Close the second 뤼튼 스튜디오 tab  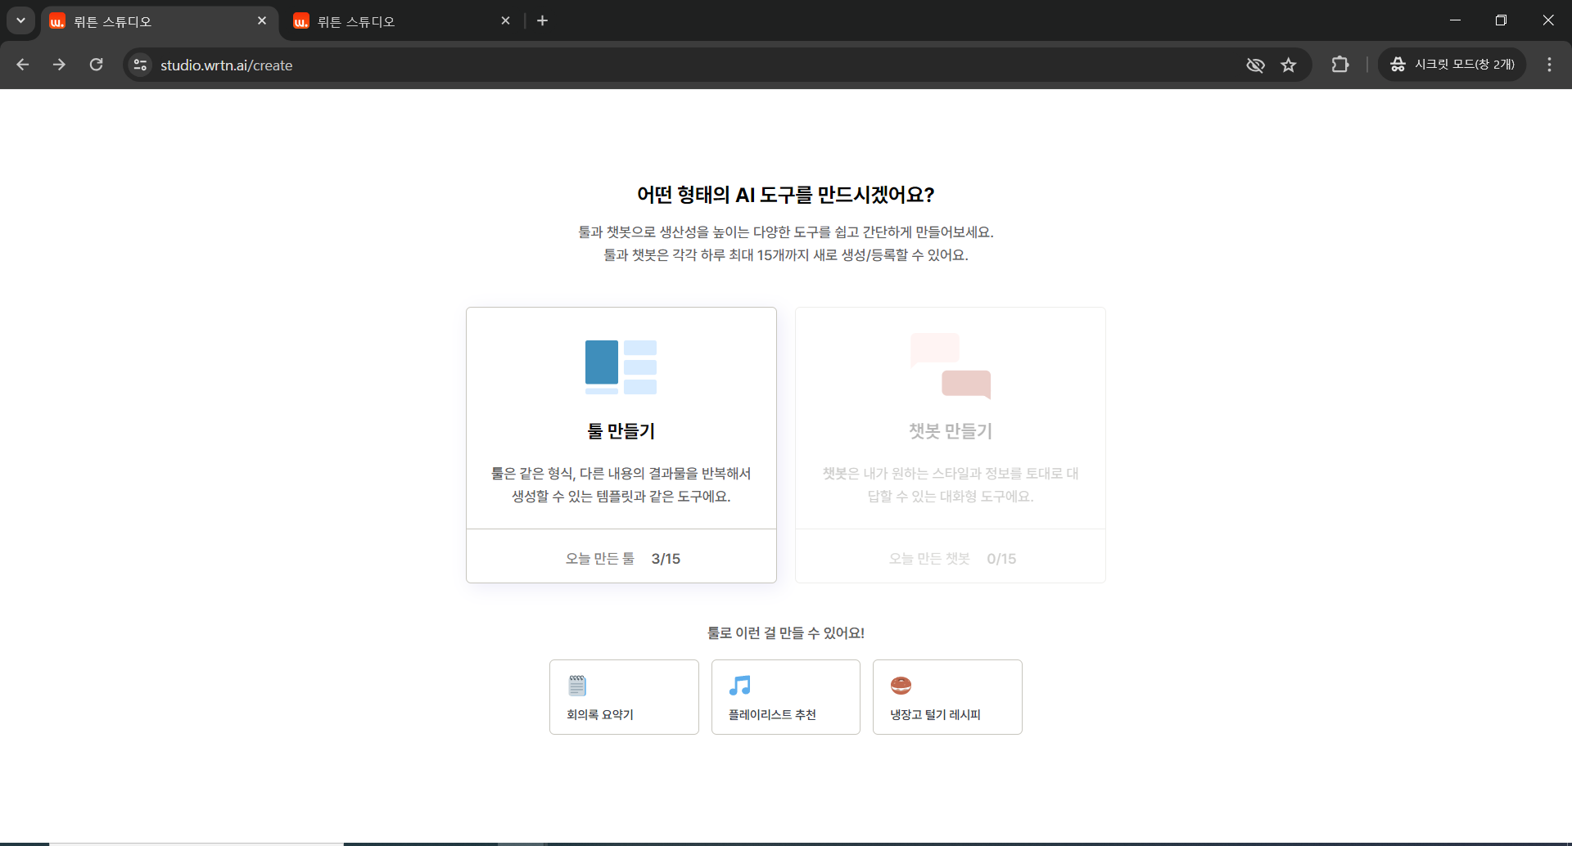[505, 20]
